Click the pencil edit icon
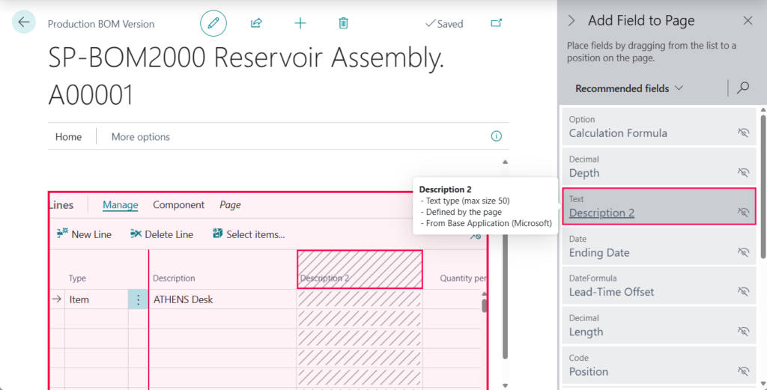 [x=213, y=23]
